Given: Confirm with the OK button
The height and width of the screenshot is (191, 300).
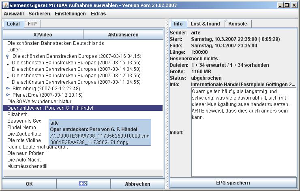Looking at the screenshot, I should (29, 184).
